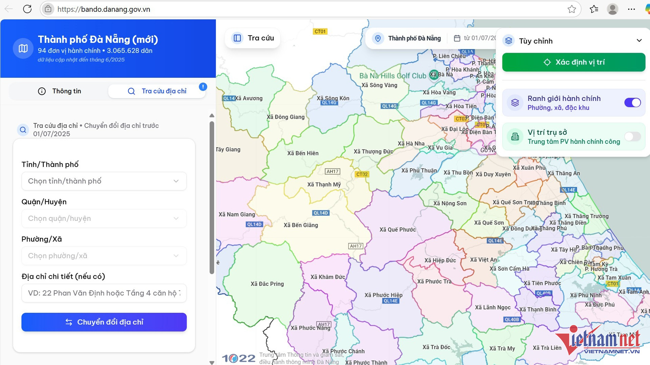Enable the Vị trí trụ sở toggle
The width and height of the screenshot is (650, 365).
(632, 136)
